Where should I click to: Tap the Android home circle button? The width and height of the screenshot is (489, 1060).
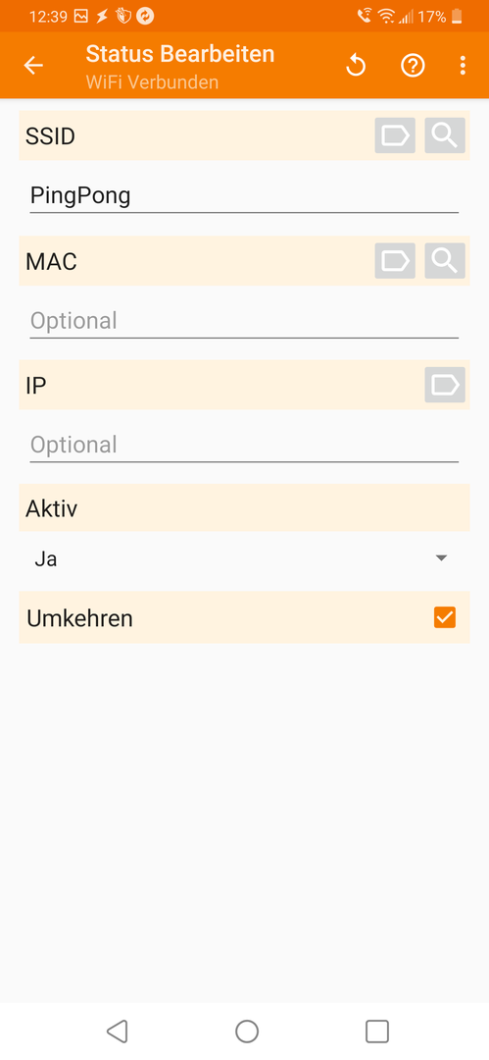tap(247, 1031)
